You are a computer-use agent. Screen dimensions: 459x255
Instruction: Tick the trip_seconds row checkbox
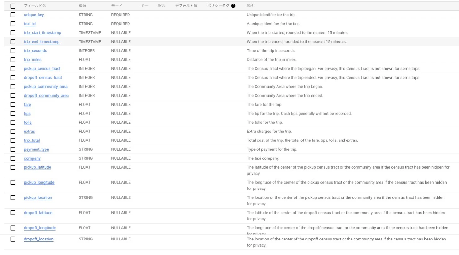(x=13, y=51)
